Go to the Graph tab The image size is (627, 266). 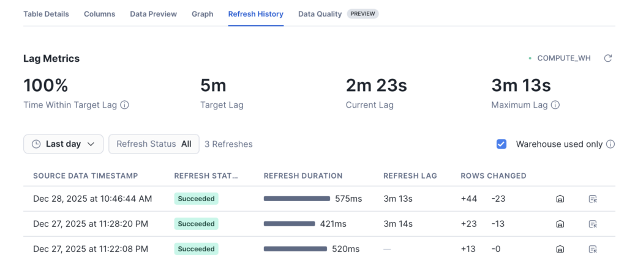(x=202, y=13)
